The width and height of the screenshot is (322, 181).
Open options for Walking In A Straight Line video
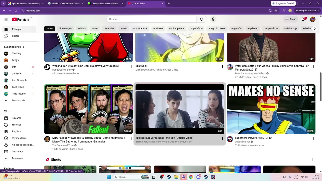coord(131,67)
